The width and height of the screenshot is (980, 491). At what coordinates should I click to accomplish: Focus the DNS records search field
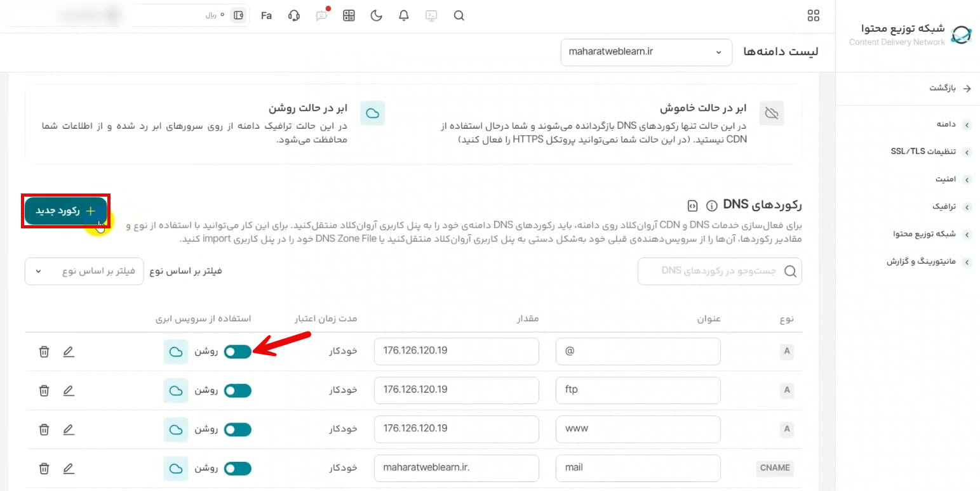720,271
